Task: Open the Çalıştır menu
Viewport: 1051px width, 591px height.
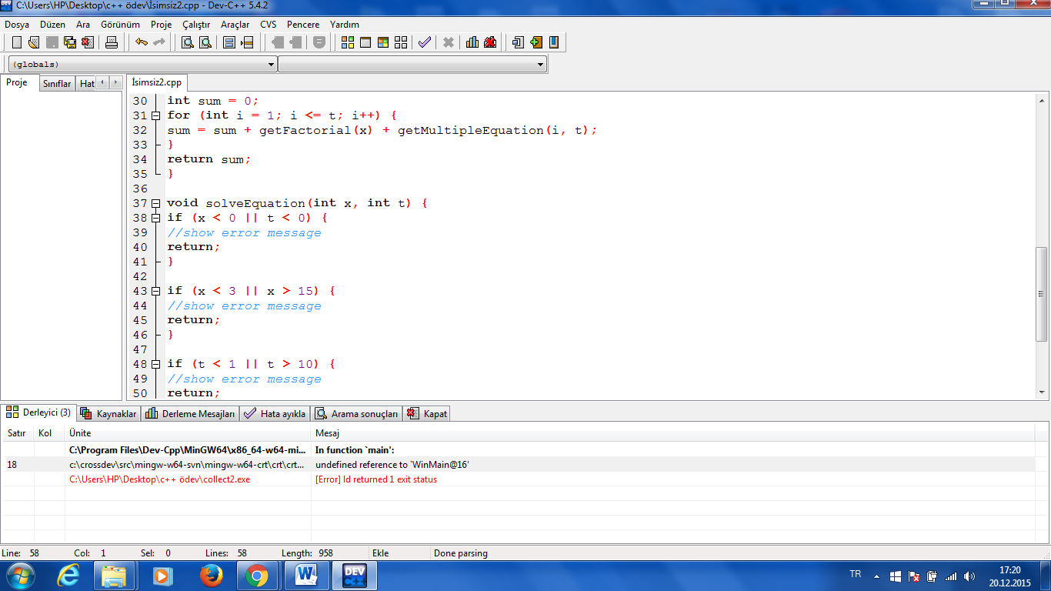Action: point(196,25)
